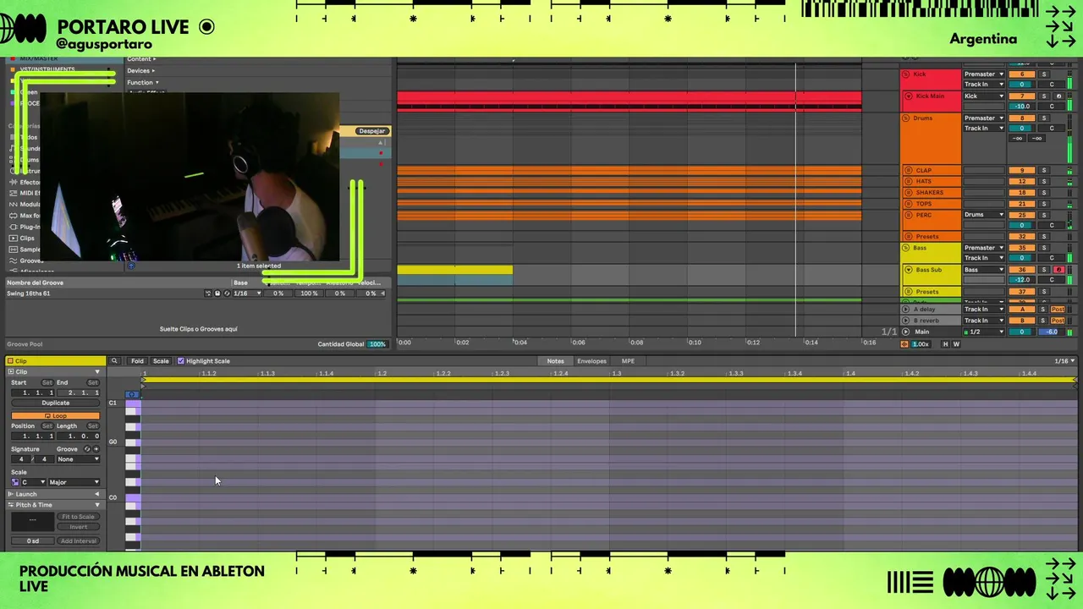The image size is (1083, 609).
Task: Expand the Function filter in browser
Action: tap(143, 83)
